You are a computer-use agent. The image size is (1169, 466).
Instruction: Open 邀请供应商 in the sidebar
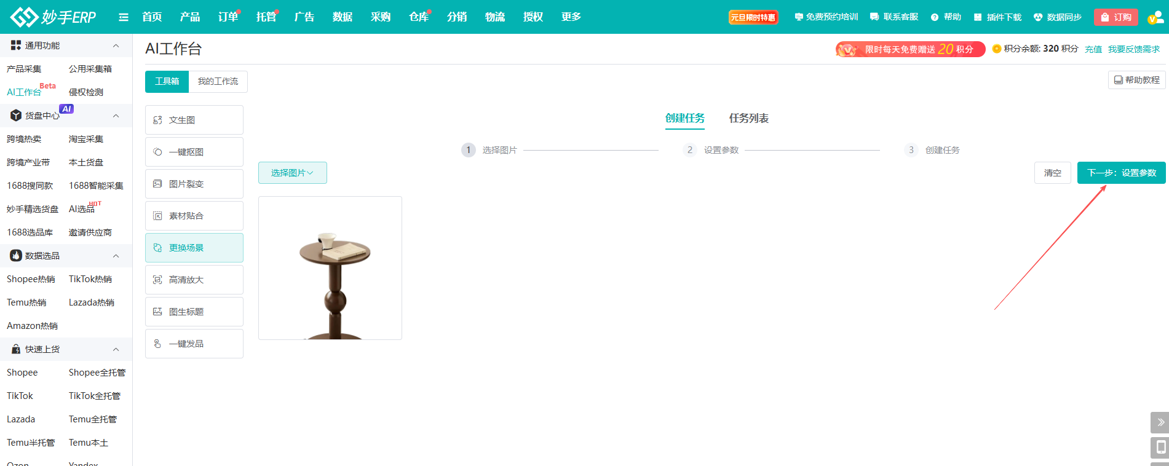(90, 232)
